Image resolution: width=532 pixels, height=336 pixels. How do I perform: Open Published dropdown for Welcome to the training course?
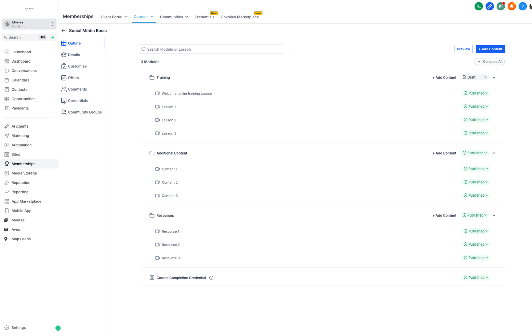pos(476,93)
